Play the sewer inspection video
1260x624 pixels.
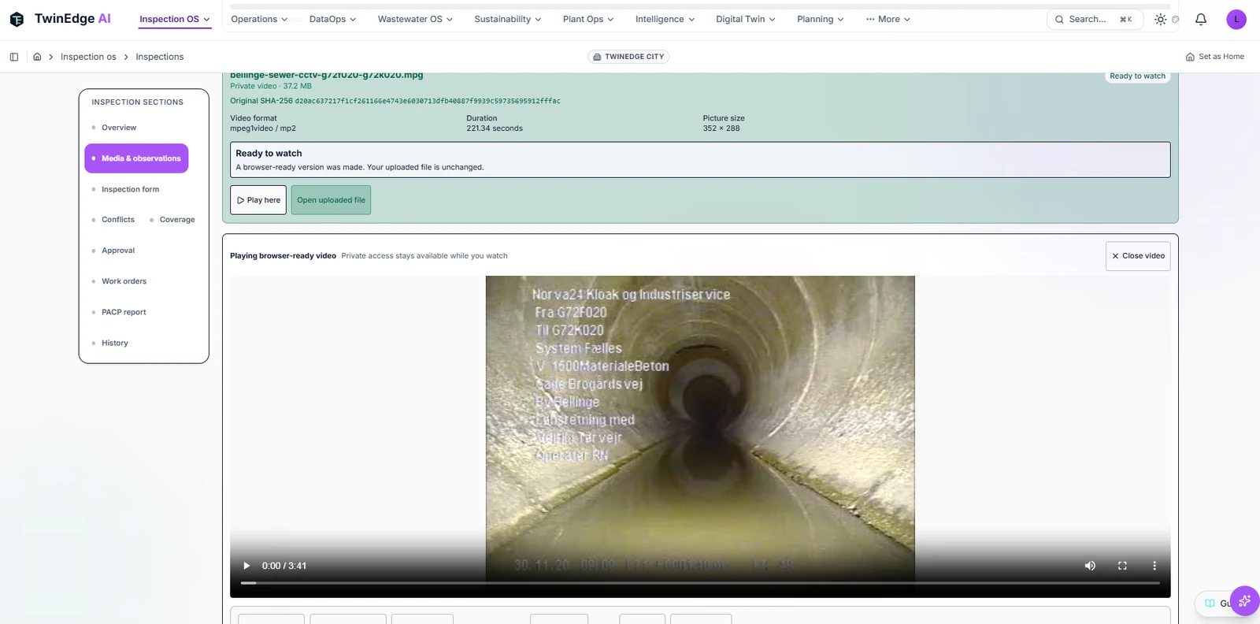(x=246, y=566)
